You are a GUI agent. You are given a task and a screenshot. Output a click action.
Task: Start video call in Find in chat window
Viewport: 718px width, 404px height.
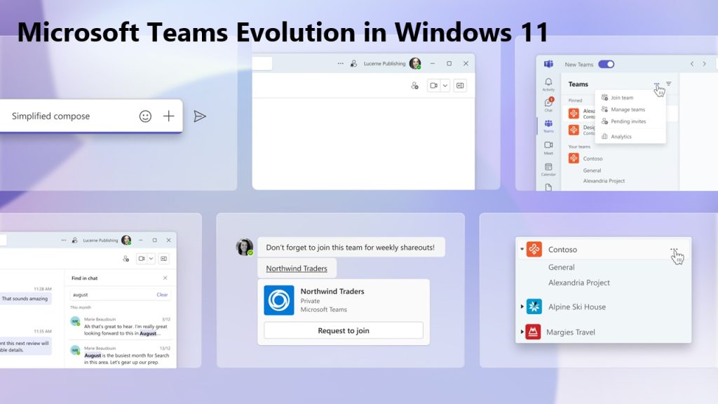pyautogui.click(x=142, y=259)
